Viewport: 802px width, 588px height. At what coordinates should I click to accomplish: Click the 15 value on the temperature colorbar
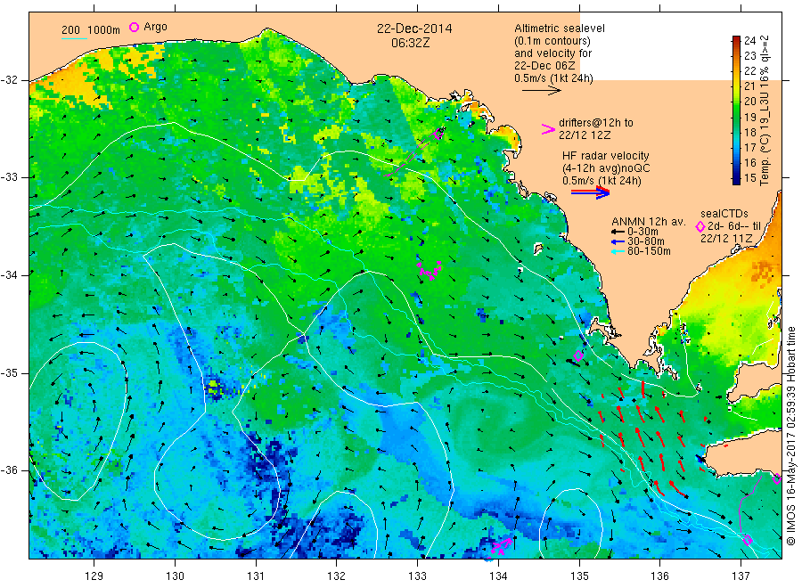749,178
